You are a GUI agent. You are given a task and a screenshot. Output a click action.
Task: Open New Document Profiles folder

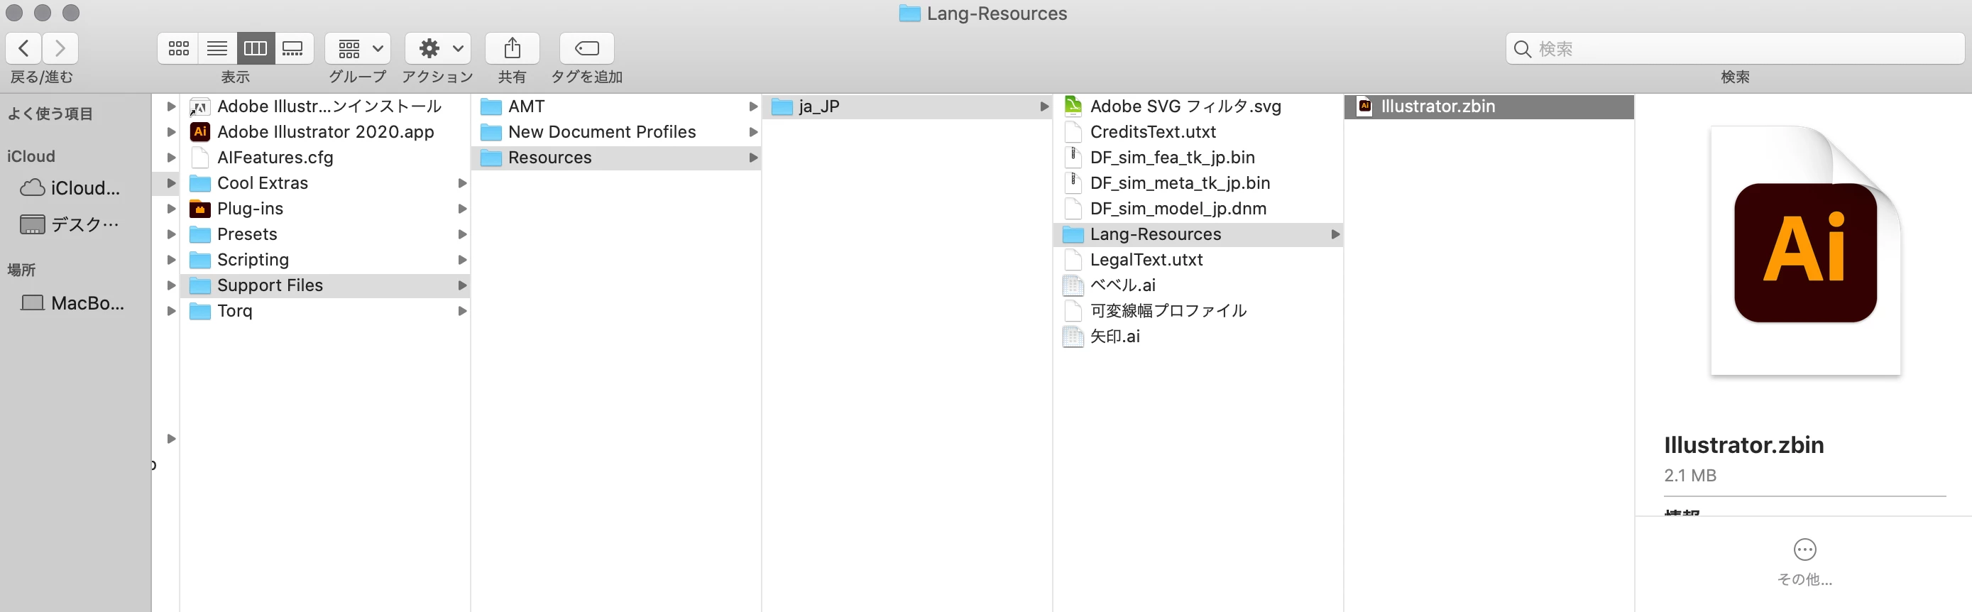(x=616, y=132)
